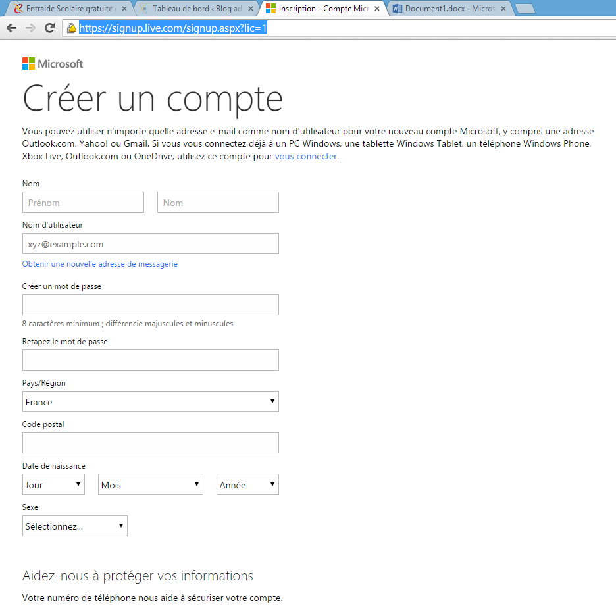Click the Code postal text box
The image size is (616, 614).
pos(150,443)
